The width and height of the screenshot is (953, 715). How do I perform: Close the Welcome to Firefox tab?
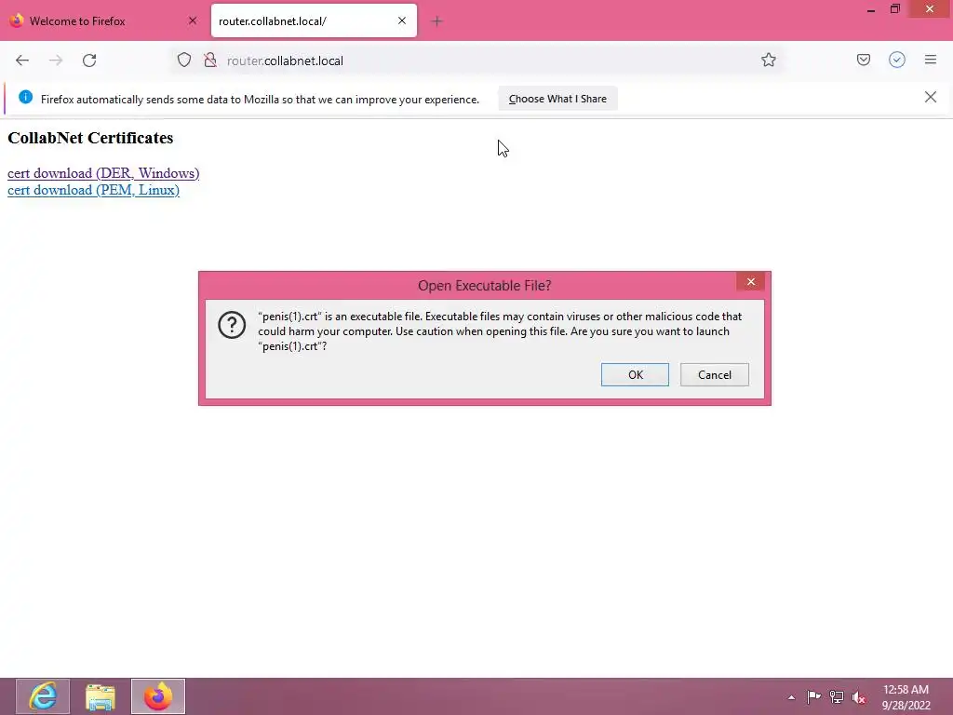[193, 20]
